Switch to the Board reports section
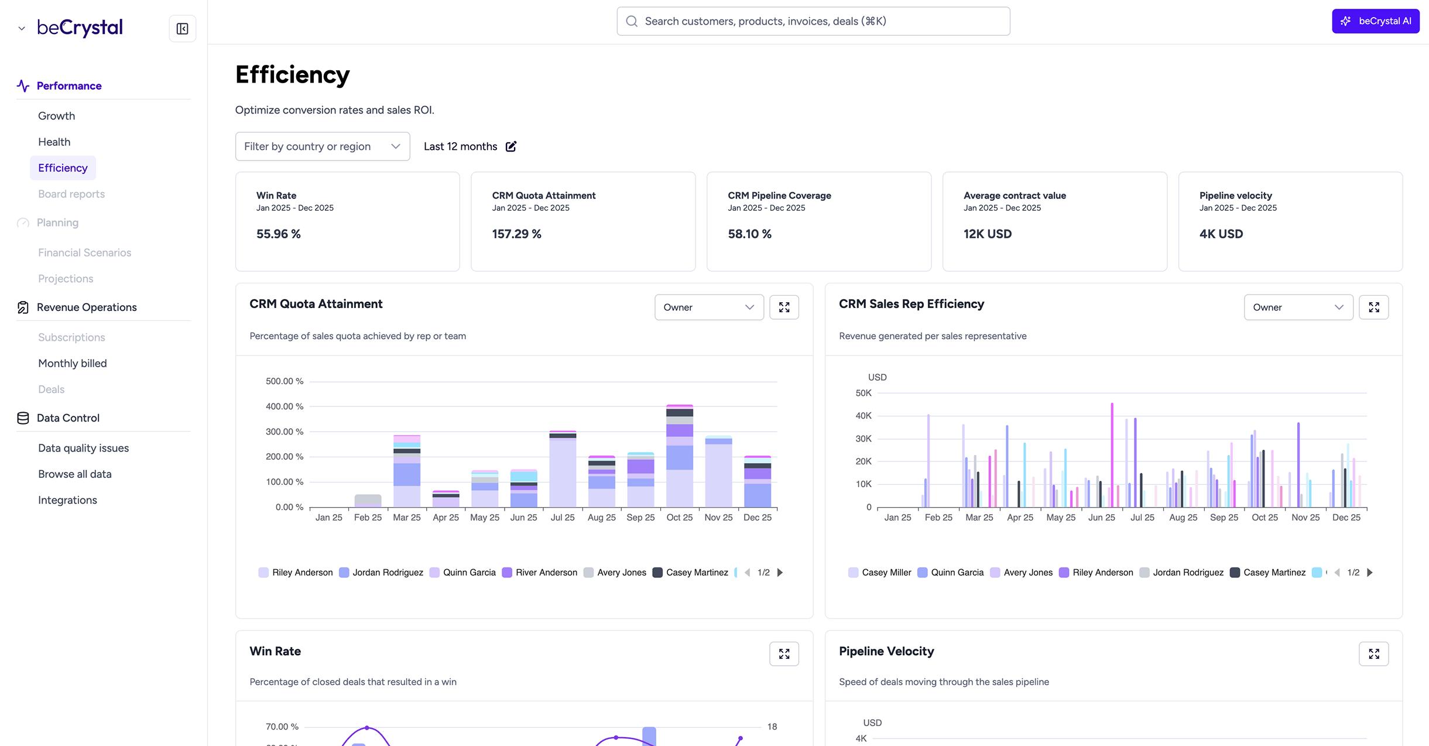Screen dimensions: 1429x746 pos(71,194)
